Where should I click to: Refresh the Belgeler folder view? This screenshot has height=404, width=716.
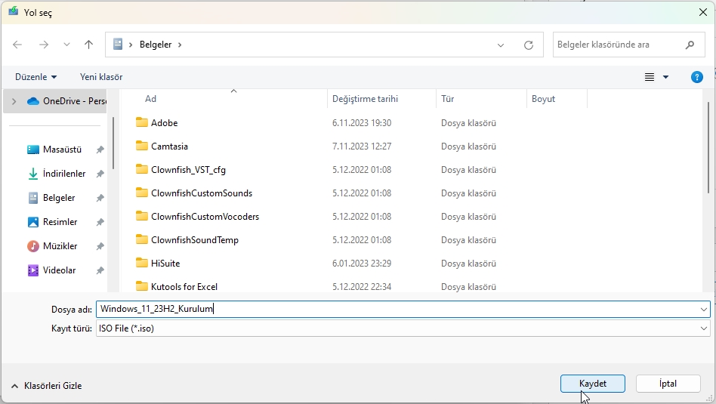pos(529,45)
